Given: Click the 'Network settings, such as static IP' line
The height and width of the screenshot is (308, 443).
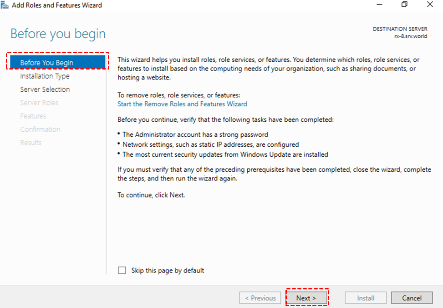Looking at the screenshot, I should coord(211,144).
